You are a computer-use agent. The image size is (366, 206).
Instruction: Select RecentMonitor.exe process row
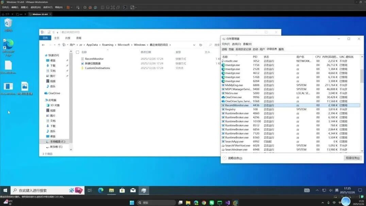click(x=290, y=105)
